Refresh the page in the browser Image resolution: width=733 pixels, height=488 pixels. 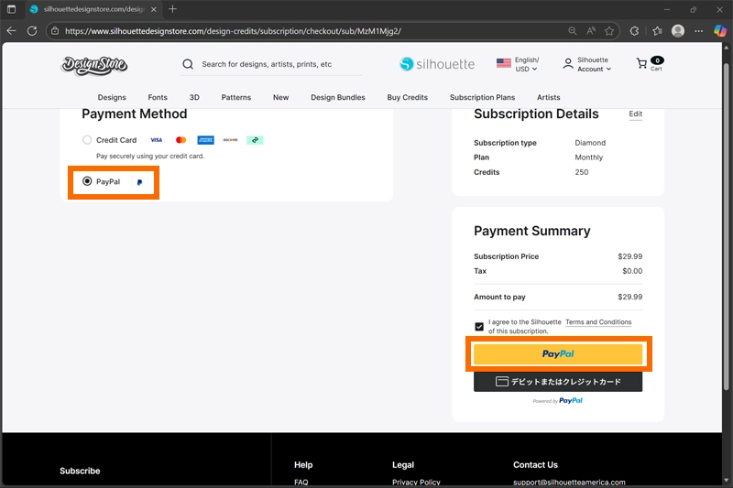[32, 30]
